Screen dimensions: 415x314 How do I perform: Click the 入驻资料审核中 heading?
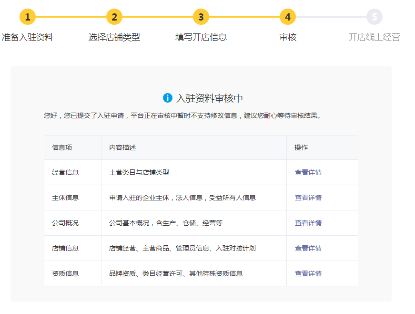(210, 98)
